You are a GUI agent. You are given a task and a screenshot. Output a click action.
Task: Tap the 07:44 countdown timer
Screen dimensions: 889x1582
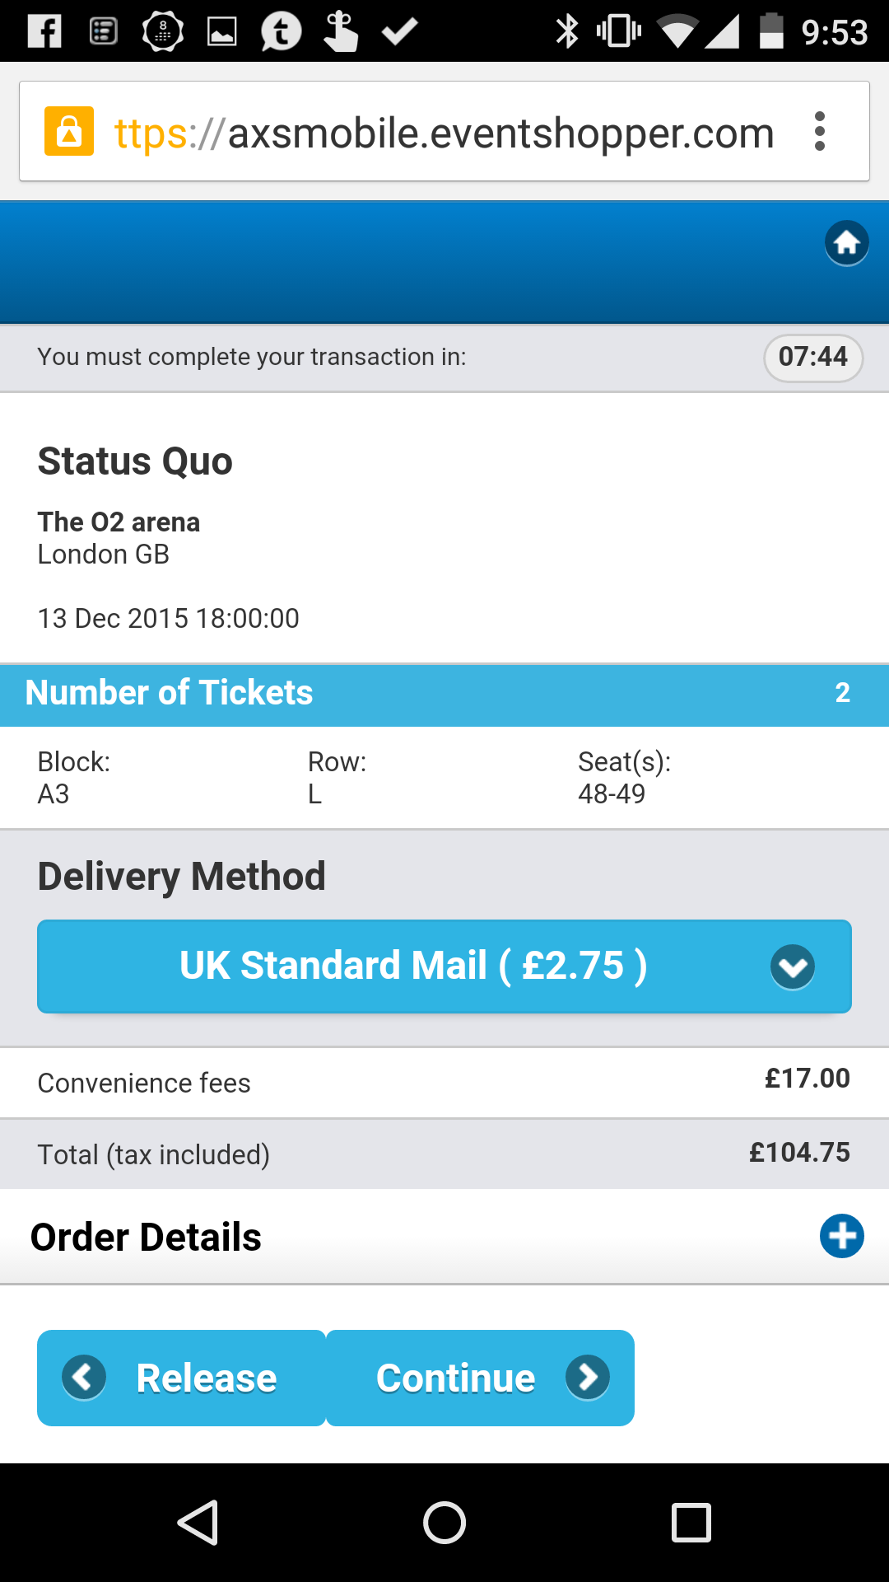(x=813, y=358)
